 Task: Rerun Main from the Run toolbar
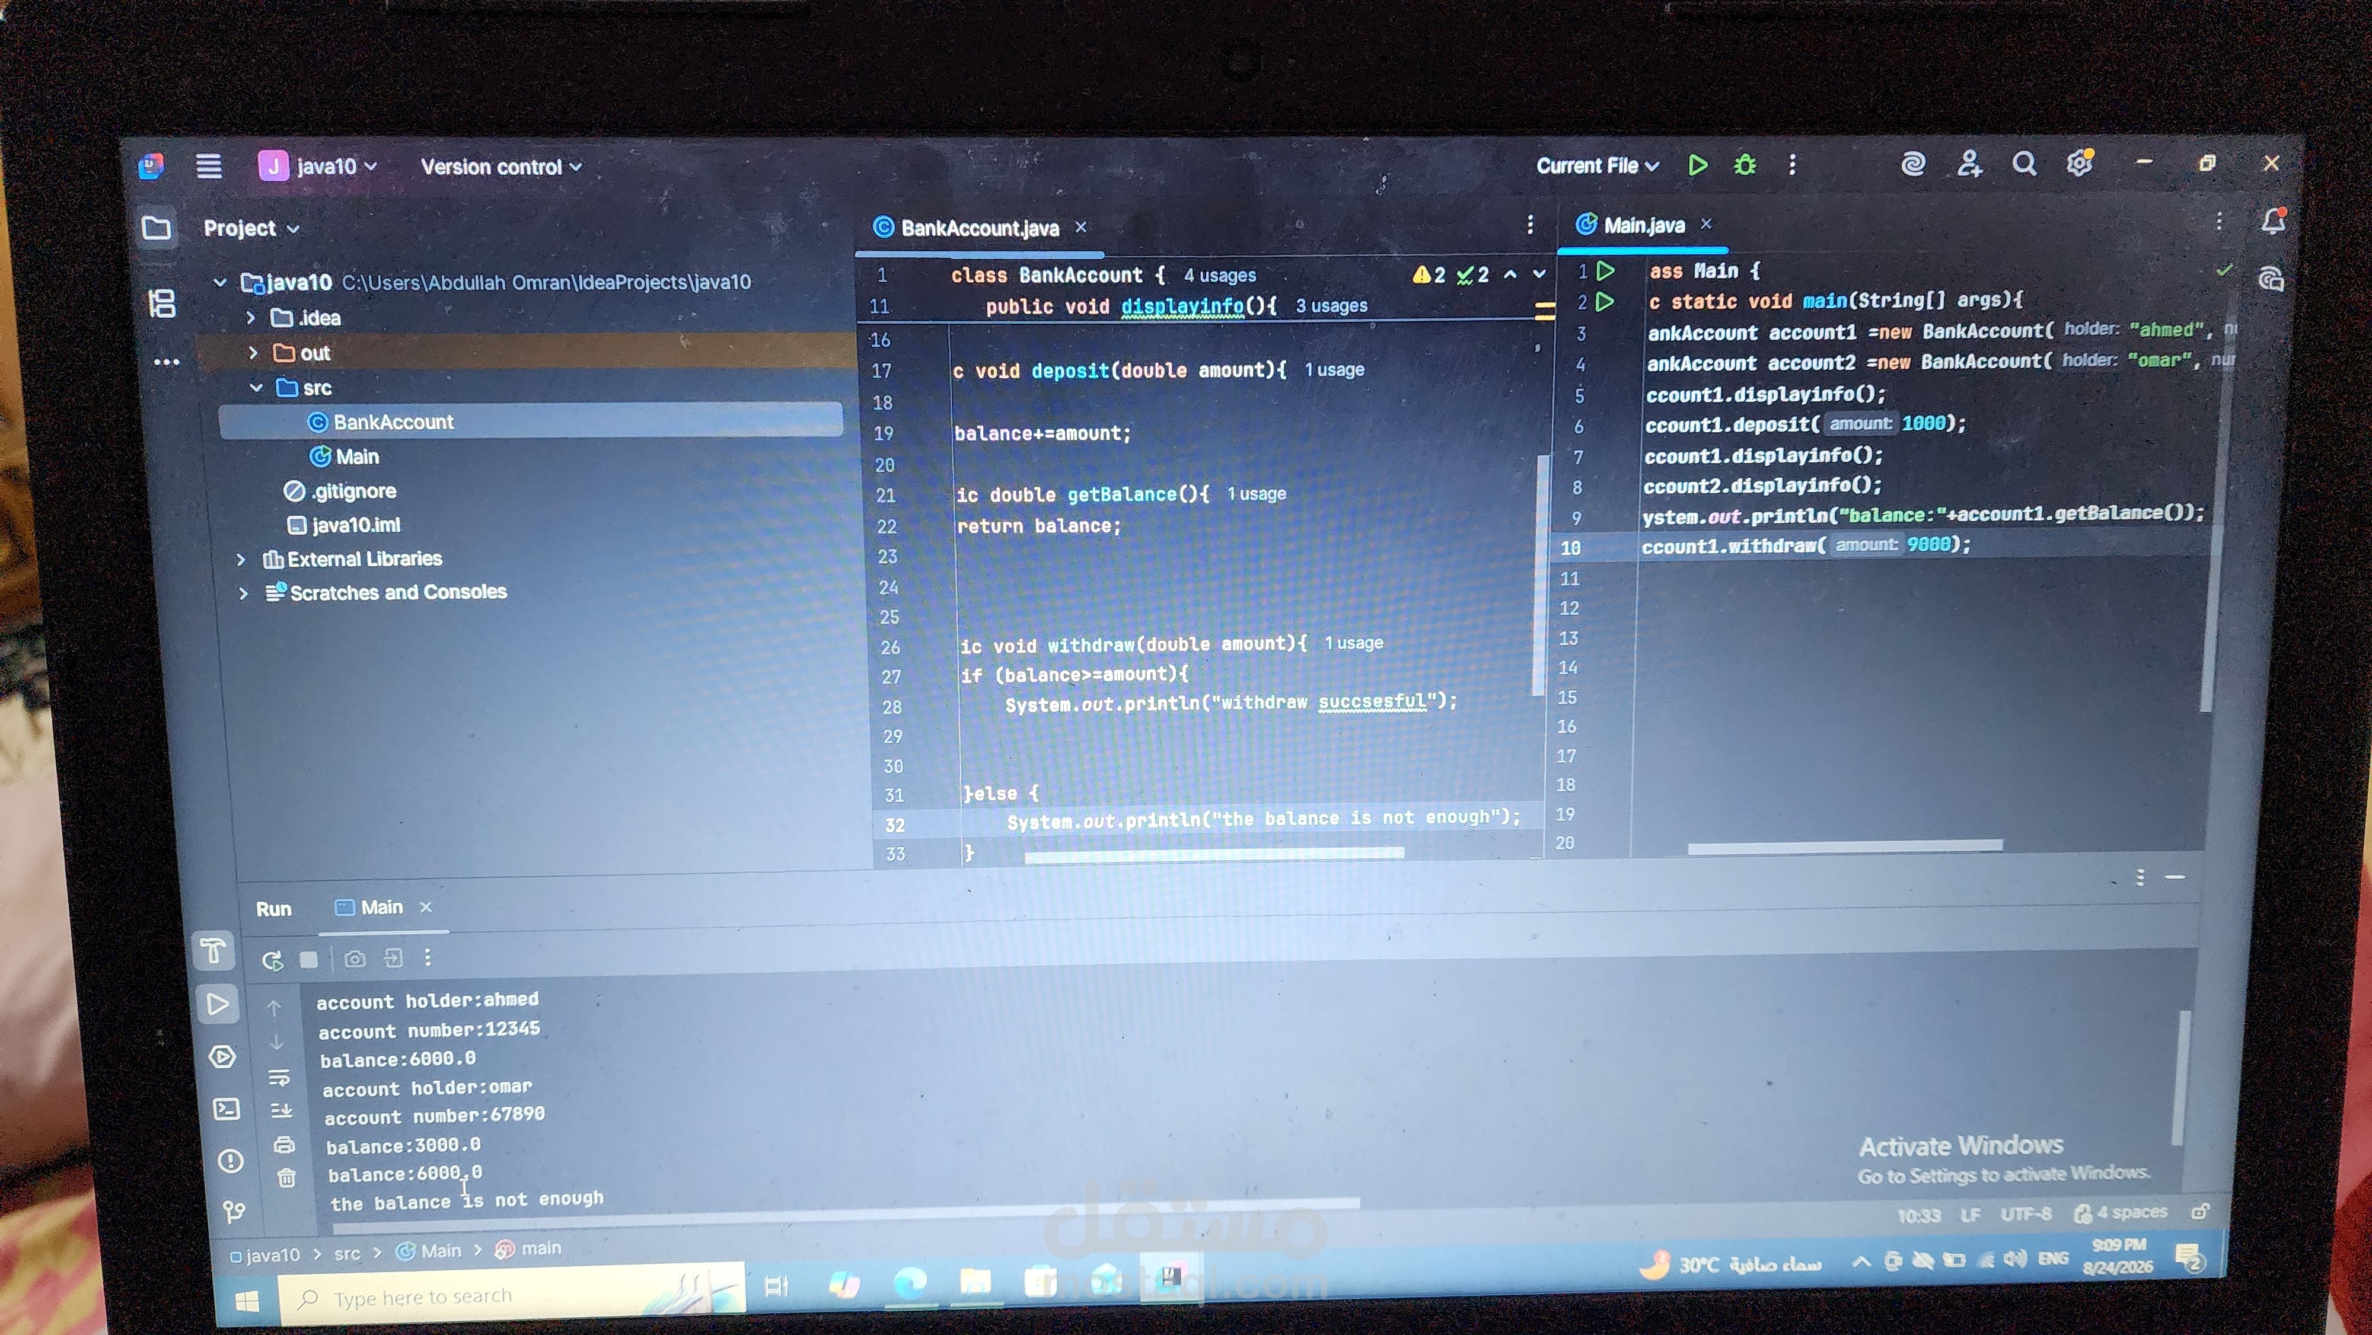tap(272, 960)
